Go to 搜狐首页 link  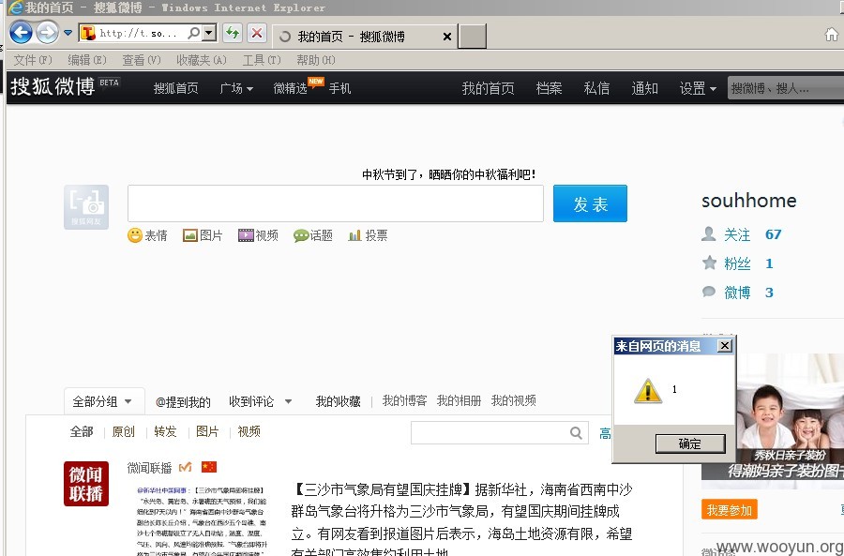point(176,88)
